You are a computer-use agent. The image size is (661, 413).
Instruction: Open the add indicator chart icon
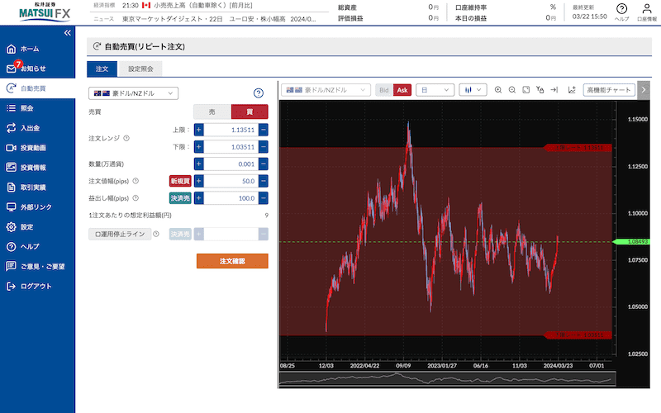tap(572, 90)
